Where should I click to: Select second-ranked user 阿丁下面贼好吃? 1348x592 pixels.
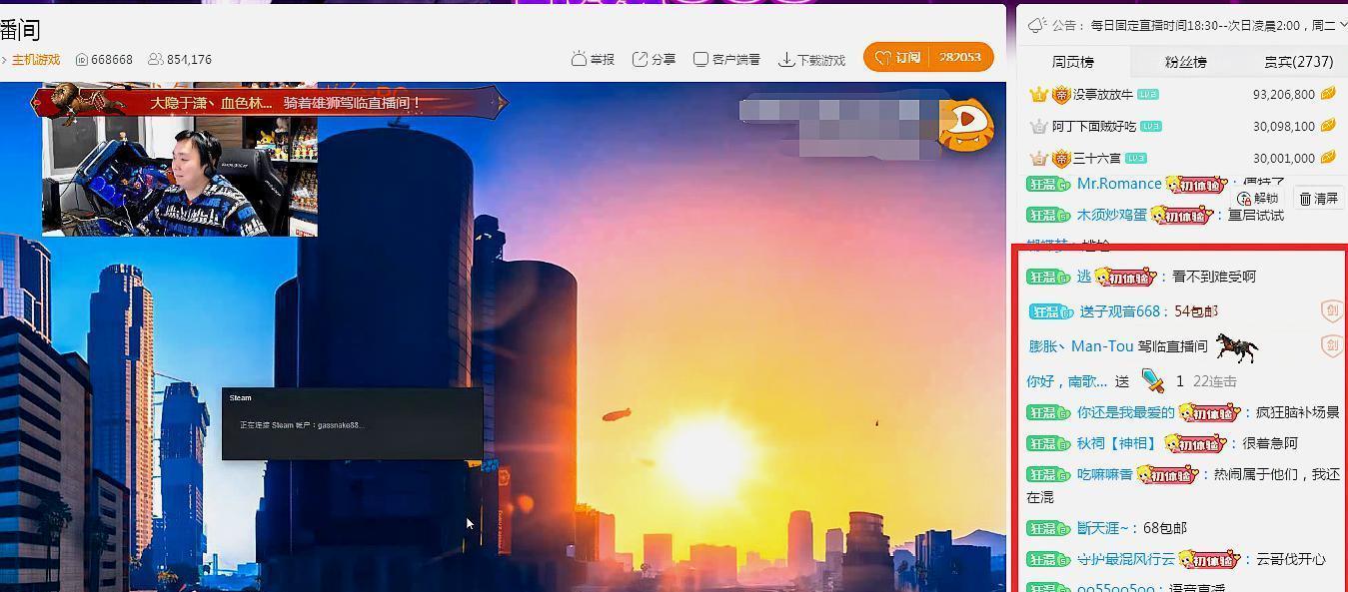[1094, 127]
